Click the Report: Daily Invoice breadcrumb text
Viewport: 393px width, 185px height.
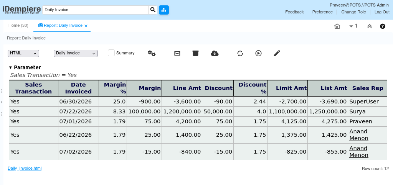click(26, 38)
